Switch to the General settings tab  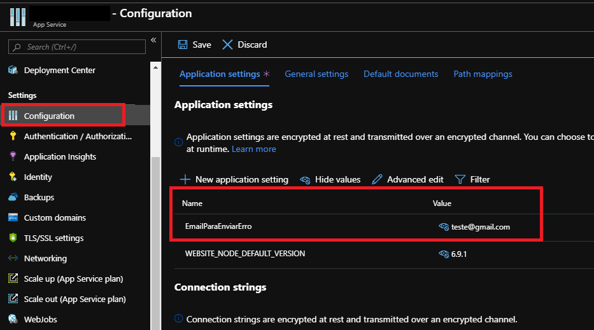(x=316, y=74)
